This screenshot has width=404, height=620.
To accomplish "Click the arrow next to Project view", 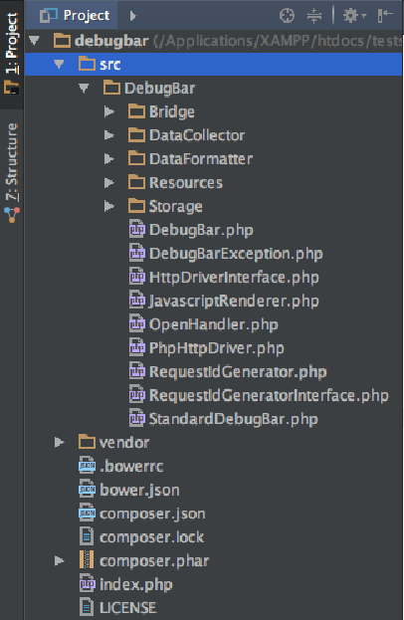I will click(132, 16).
